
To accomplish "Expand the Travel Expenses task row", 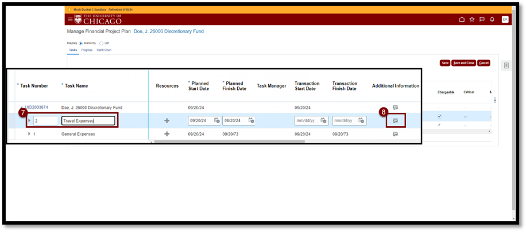I will (x=29, y=121).
